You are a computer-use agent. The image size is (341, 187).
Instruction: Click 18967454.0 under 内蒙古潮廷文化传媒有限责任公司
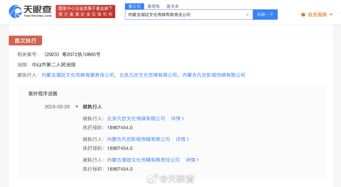pyautogui.click(x=120, y=169)
